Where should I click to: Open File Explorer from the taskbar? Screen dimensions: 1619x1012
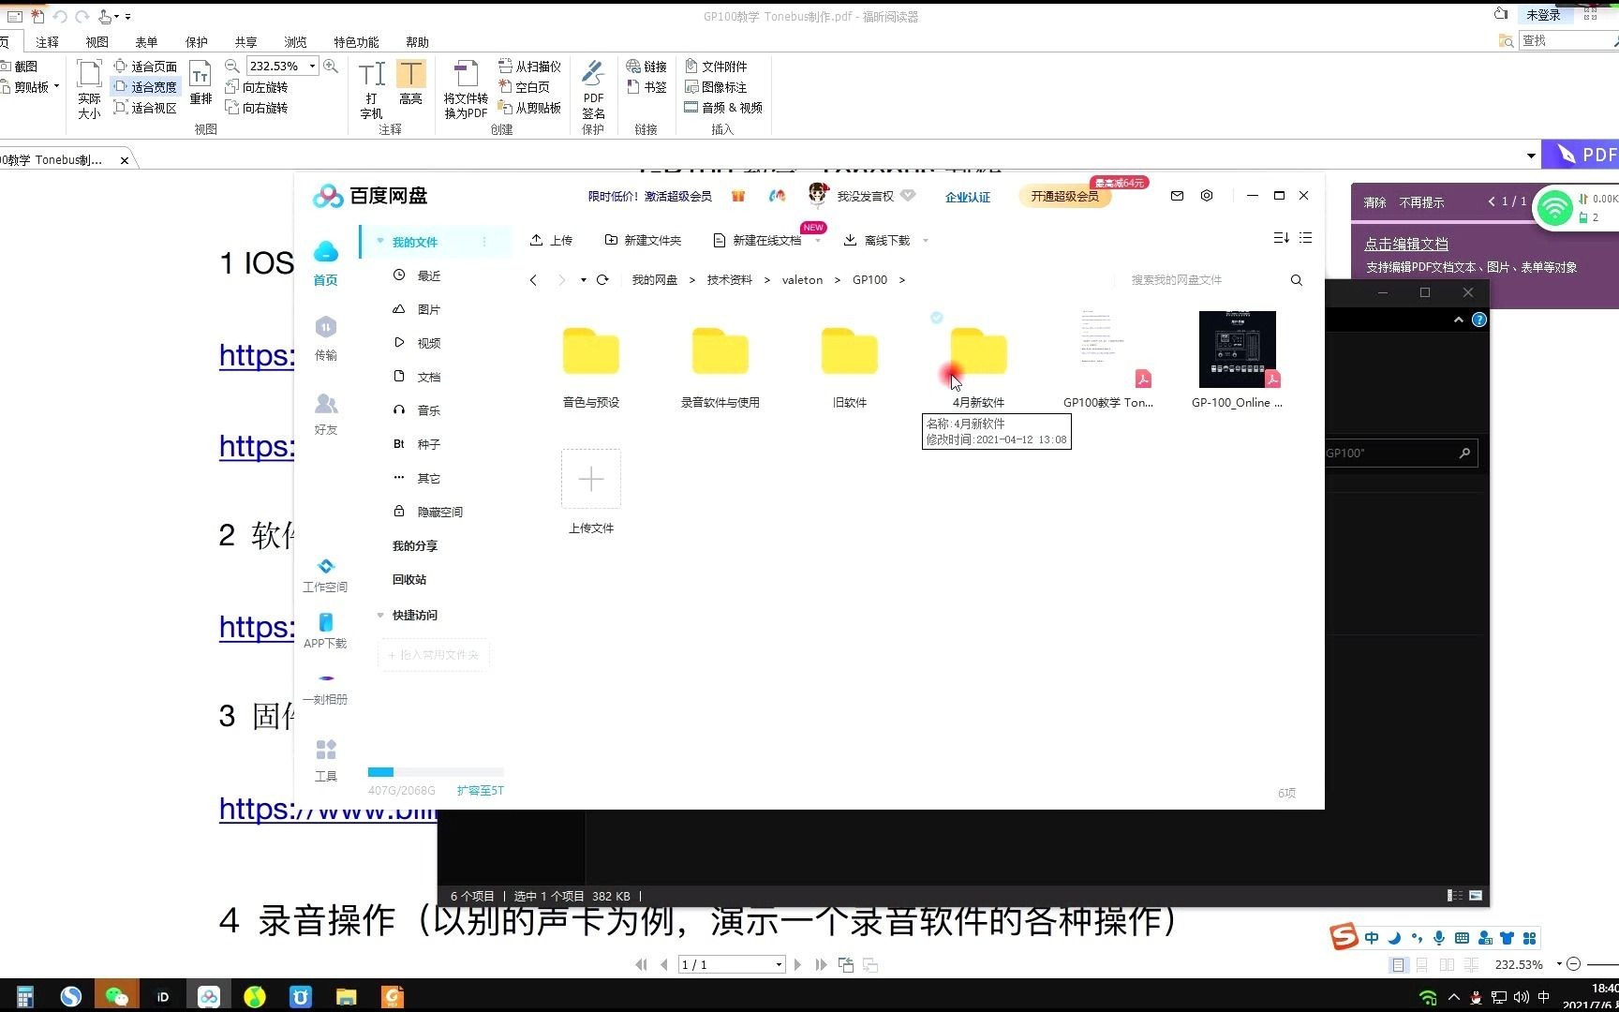[x=347, y=996]
